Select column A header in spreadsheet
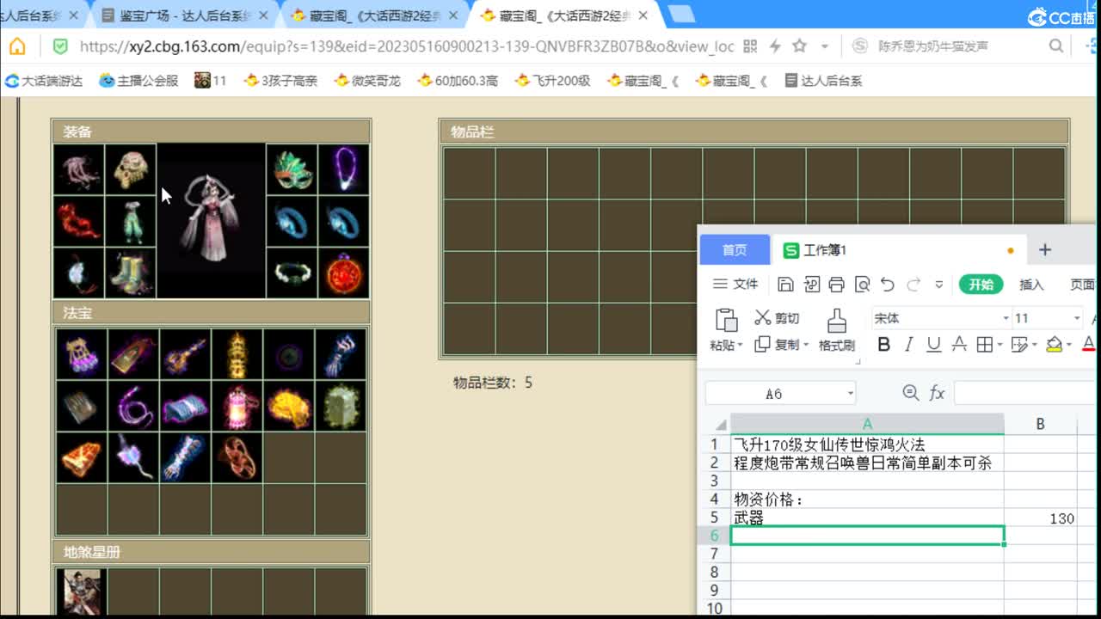This screenshot has height=619, width=1101. (867, 423)
